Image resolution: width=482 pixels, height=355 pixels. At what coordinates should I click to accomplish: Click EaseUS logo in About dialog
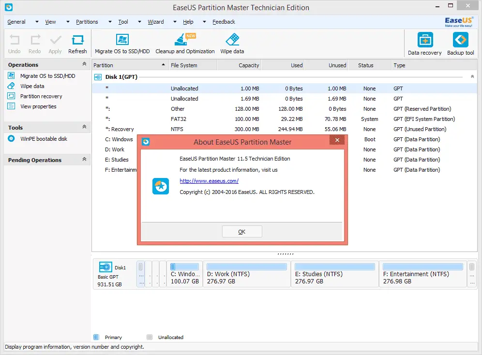(161, 186)
